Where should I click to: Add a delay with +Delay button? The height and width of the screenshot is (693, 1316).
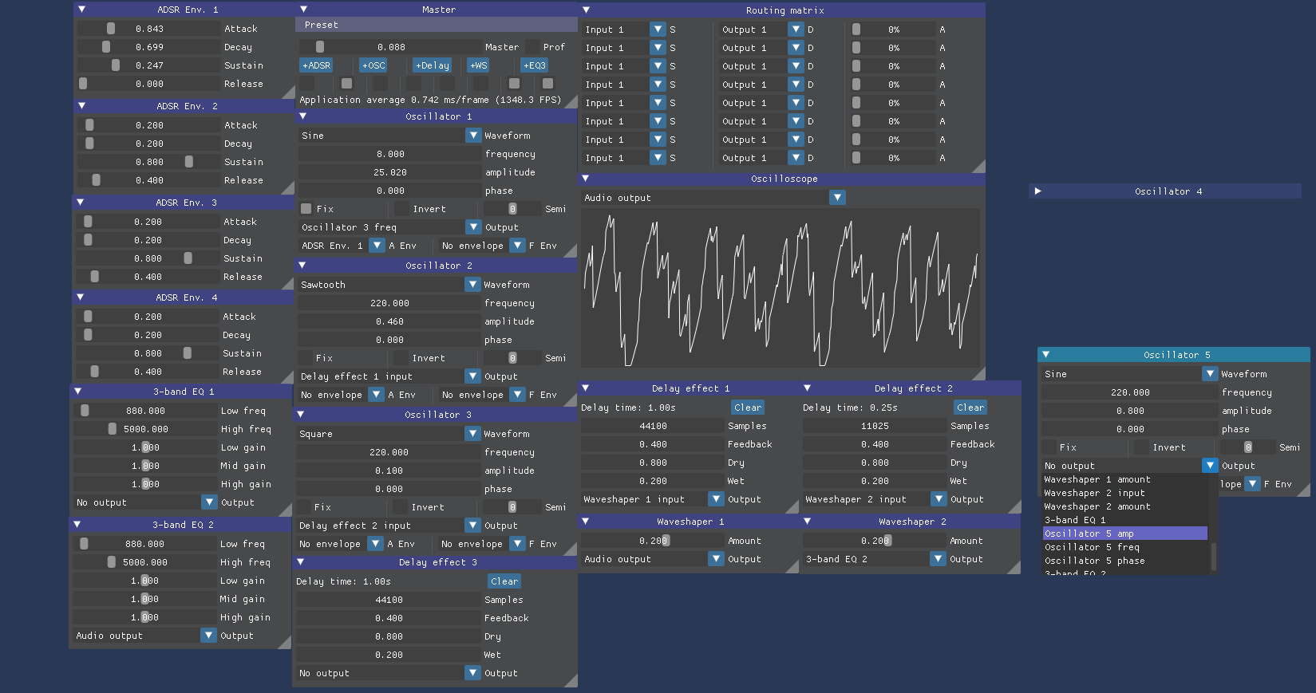point(433,65)
